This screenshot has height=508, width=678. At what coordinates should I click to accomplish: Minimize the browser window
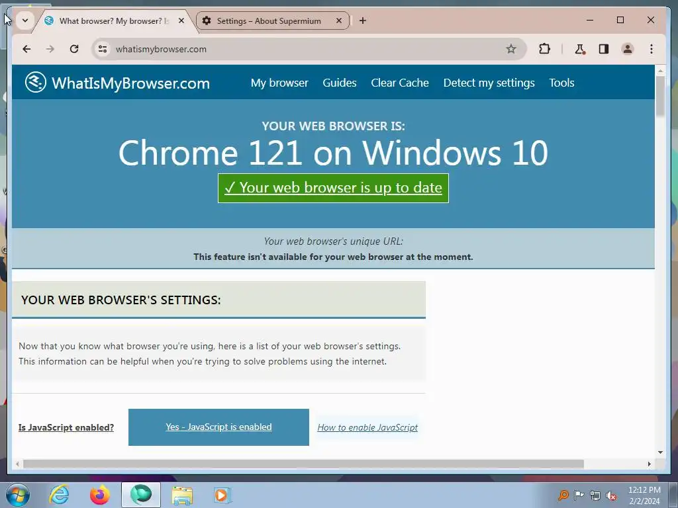pos(590,21)
